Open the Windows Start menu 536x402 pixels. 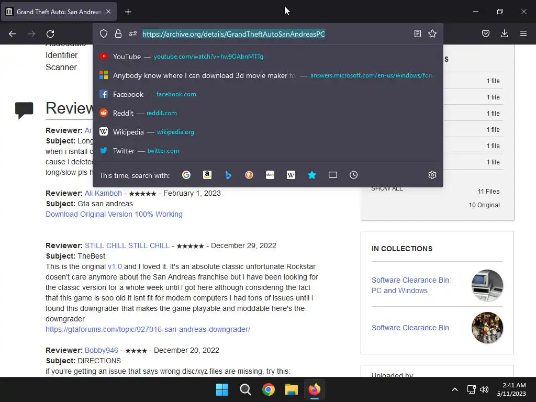click(x=222, y=389)
